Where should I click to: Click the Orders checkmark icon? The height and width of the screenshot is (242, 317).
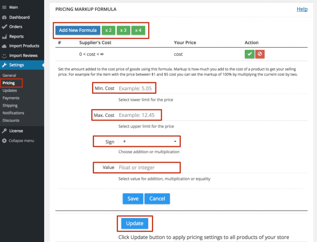(x=4, y=27)
